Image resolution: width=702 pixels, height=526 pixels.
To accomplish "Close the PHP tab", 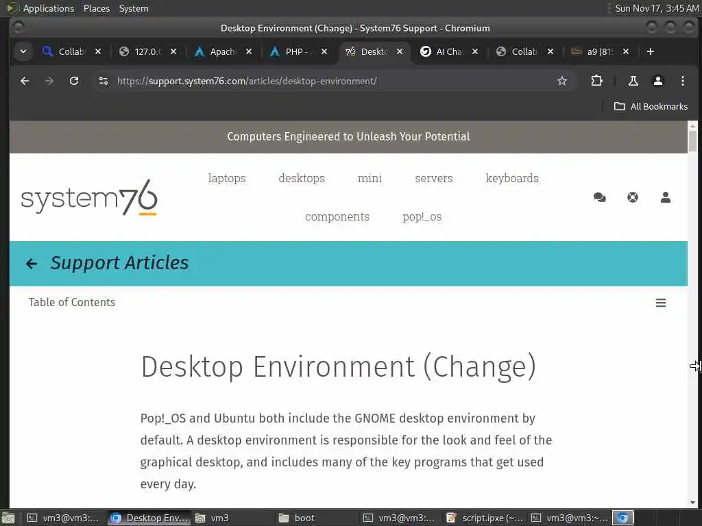I will click(324, 51).
